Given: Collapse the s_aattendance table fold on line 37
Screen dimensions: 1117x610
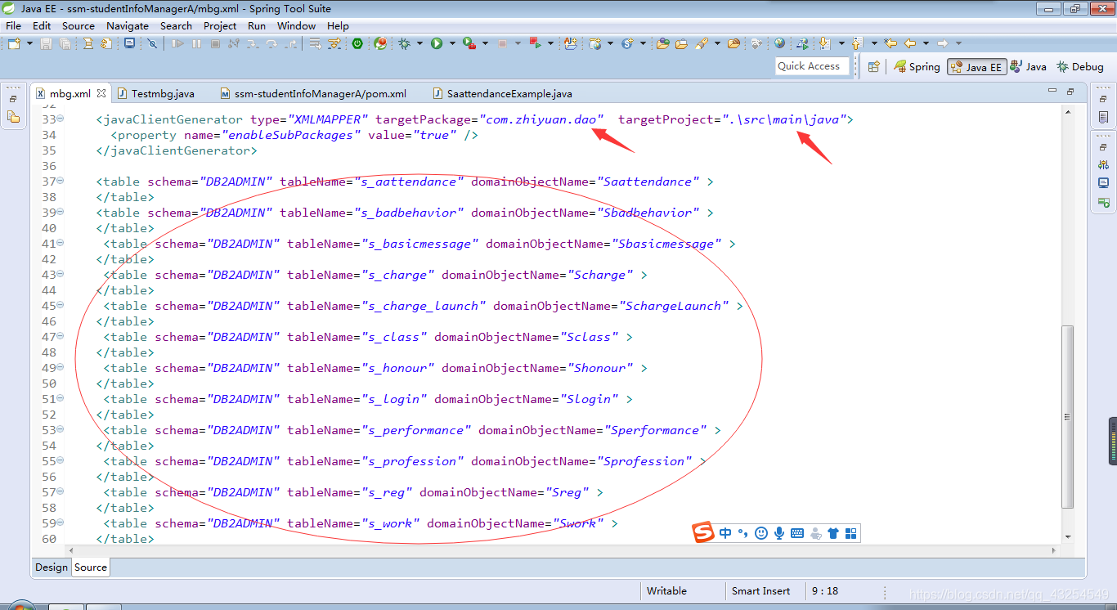Looking at the screenshot, I should [61, 182].
